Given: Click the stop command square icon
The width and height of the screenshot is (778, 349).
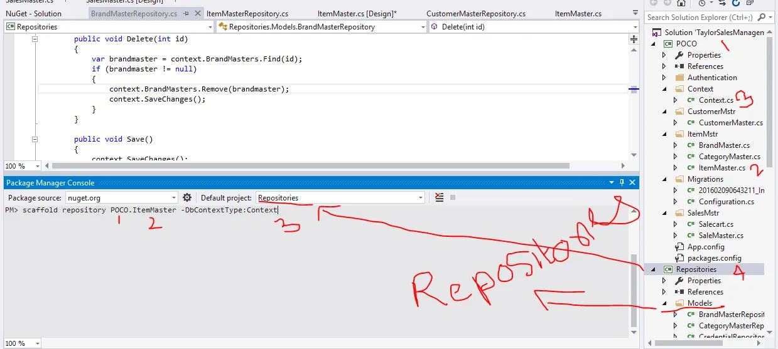Looking at the screenshot, I should tap(453, 197).
